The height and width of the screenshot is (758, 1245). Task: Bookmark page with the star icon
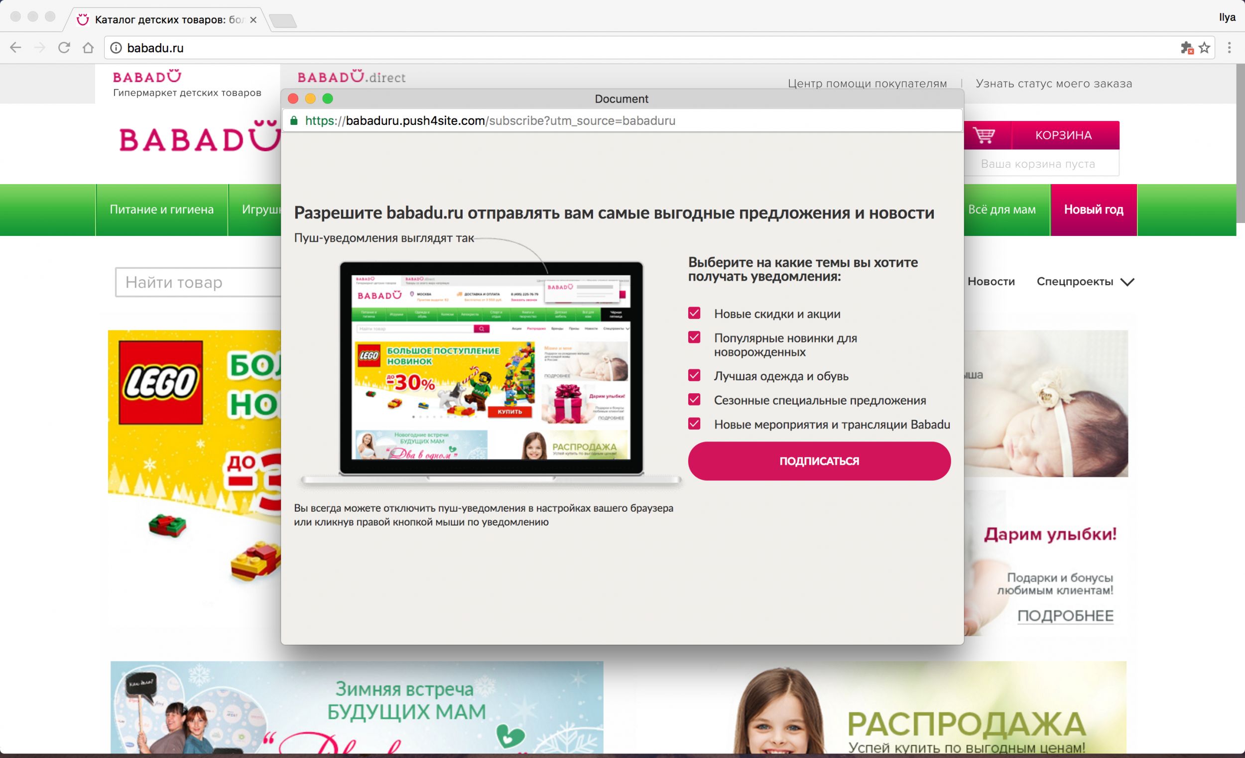point(1205,47)
